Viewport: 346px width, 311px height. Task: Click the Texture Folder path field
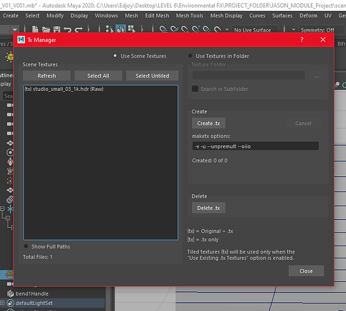tap(249, 76)
